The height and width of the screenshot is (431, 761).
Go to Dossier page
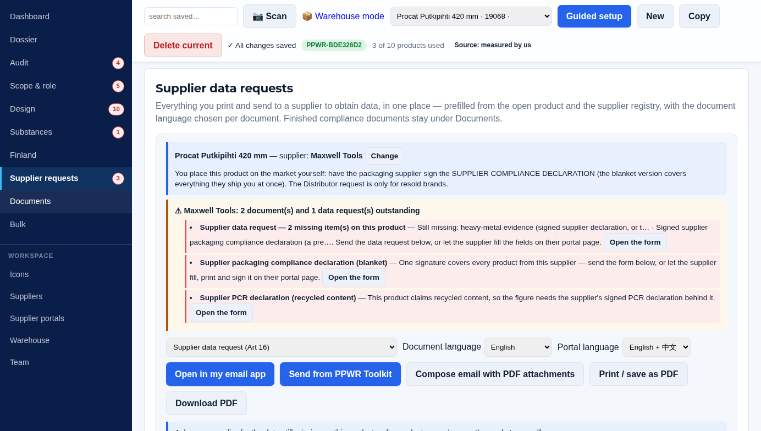point(66,40)
